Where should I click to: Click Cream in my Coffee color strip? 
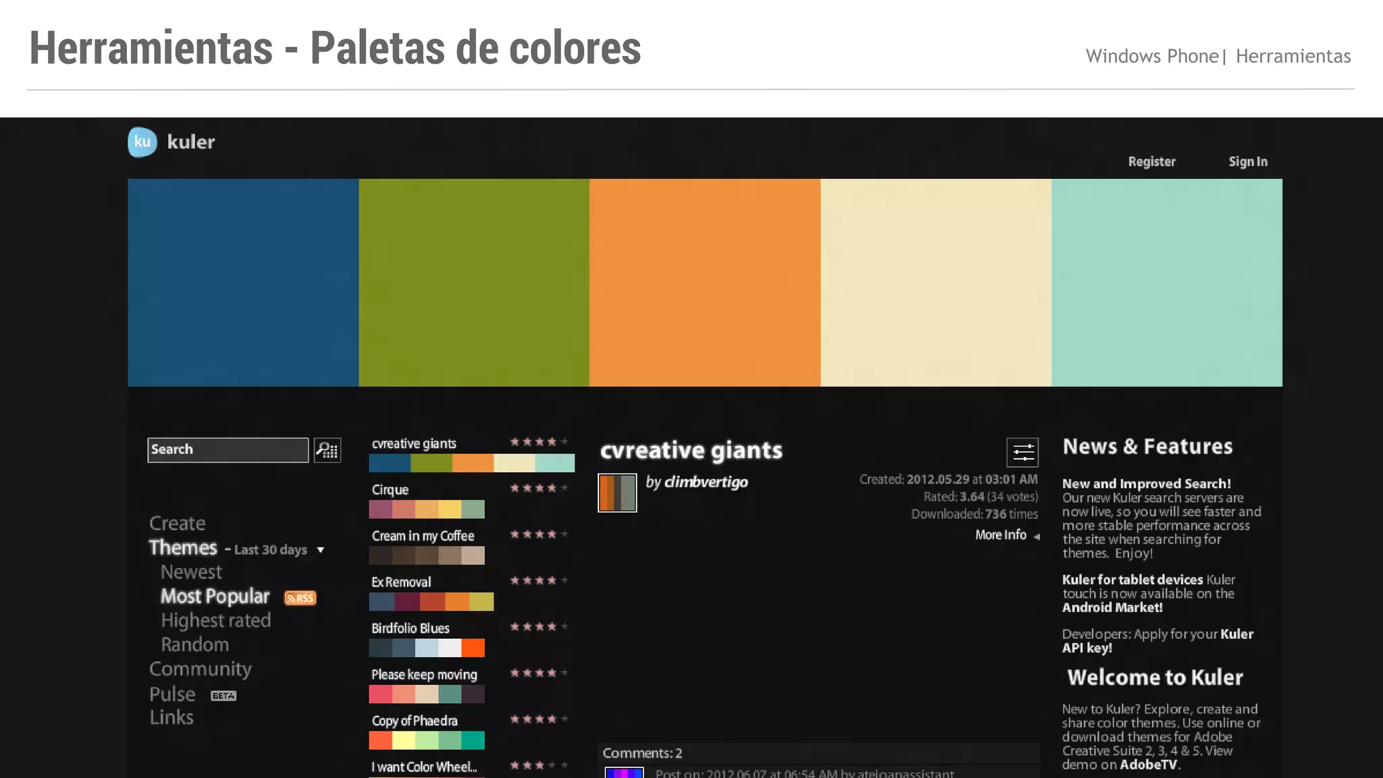(427, 555)
